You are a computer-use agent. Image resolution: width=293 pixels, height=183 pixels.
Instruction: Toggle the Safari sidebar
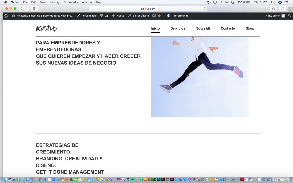click(35, 9)
